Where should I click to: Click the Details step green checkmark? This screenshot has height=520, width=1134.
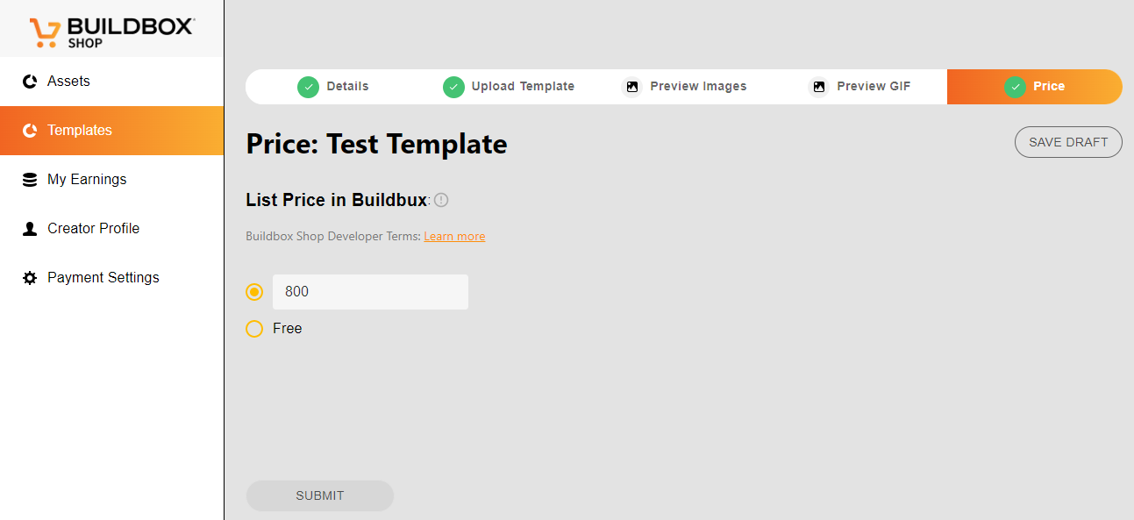[308, 87]
